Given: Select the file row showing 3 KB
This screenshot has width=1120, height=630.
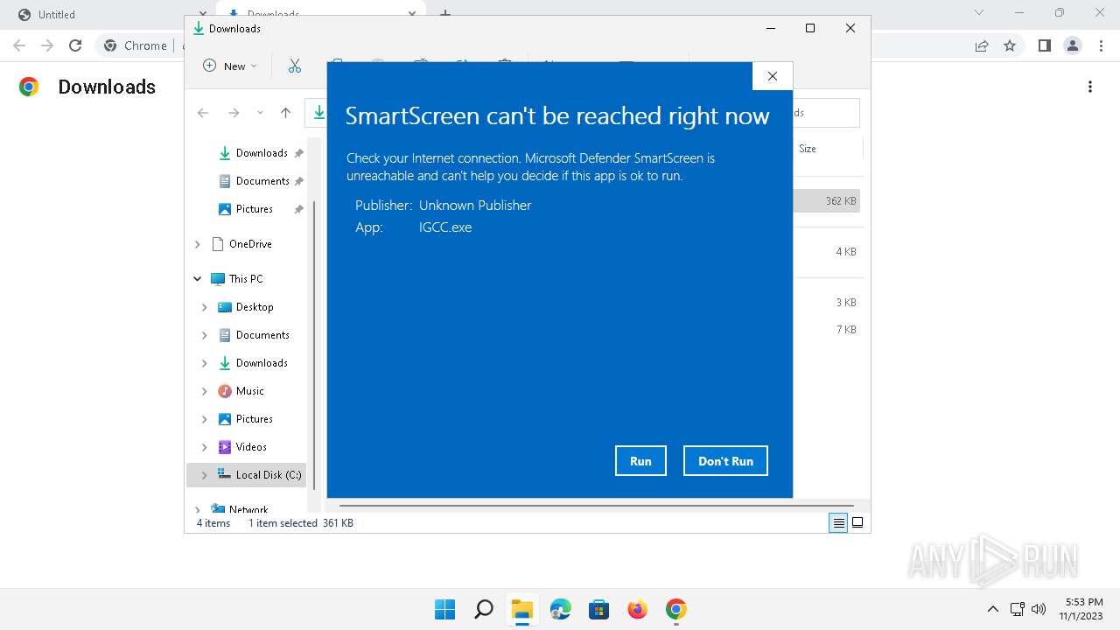Looking at the screenshot, I should tap(827, 303).
